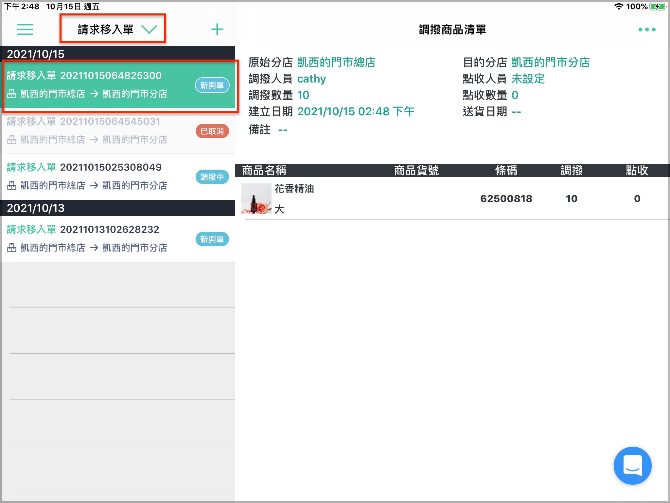Open the three-dot more options menu
670x503 pixels.
[647, 29]
